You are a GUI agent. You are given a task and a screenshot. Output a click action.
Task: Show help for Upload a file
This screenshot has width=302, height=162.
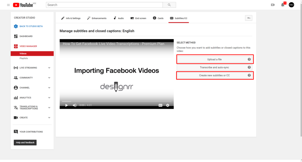pos(249,59)
